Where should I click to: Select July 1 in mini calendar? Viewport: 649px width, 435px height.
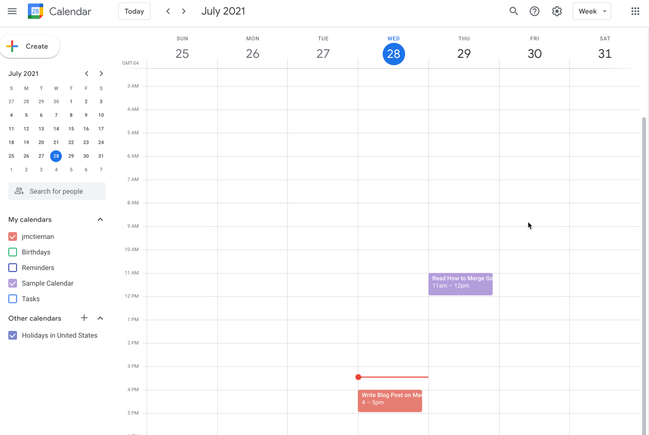click(x=71, y=101)
